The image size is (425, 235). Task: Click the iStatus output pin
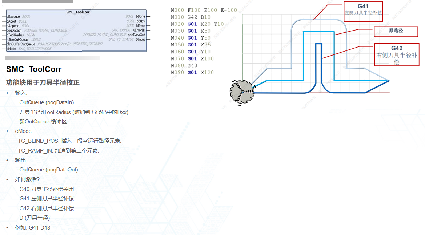click(x=140, y=39)
